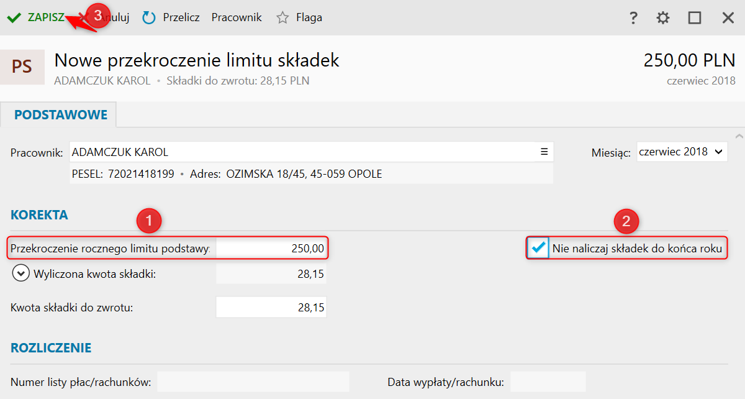The width and height of the screenshot is (745, 399).
Task: Expand Wyliczona kwota składki details
Action: [x=21, y=273]
